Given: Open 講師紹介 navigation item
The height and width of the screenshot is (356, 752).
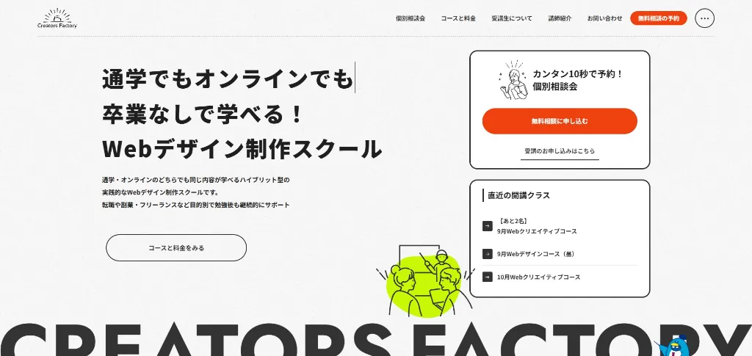Looking at the screenshot, I should tap(560, 18).
